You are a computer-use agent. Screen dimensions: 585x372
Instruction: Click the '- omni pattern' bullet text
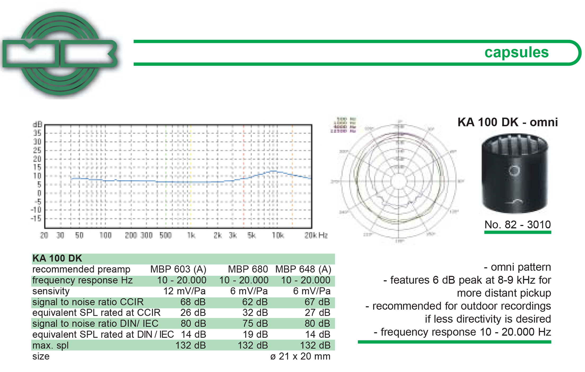[517, 267]
